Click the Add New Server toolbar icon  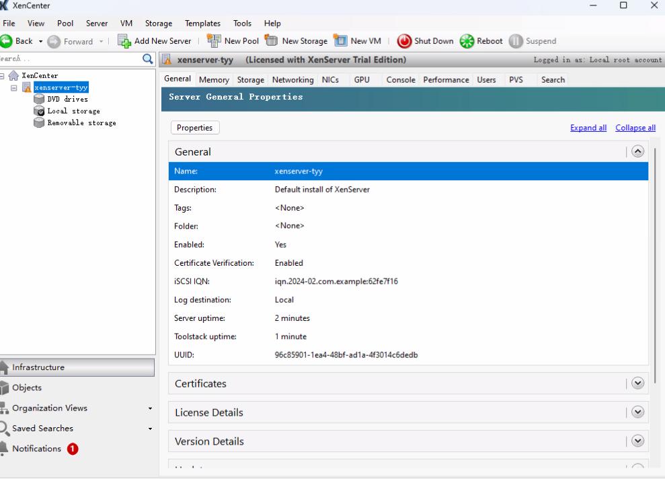pos(124,41)
